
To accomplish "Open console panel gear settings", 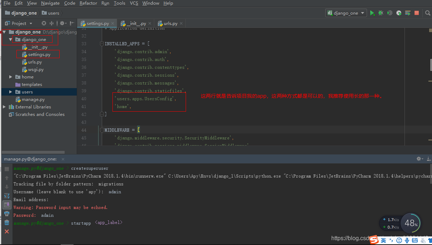I will coord(420,159).
